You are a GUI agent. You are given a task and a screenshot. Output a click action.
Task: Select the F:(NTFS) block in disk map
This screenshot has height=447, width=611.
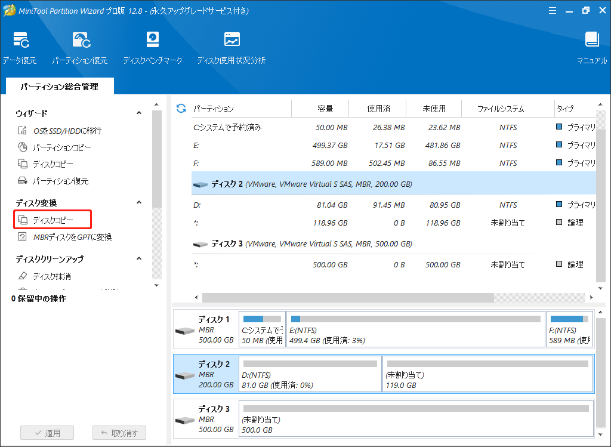pyautogui.click(x=569, y=329)
